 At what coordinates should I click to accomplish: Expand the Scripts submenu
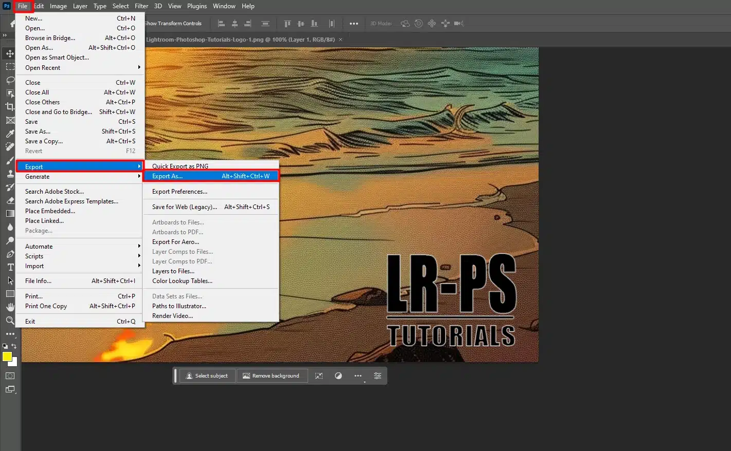coord(80,256)
